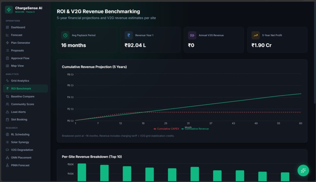The height and width of the screenshot is (182, 316).
Task: Click the Map View map icon
Action: 7,66
